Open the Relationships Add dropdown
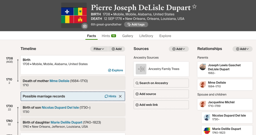Image resolution: width=256 pixels, height=135 pixels. (x=242, y=49)
